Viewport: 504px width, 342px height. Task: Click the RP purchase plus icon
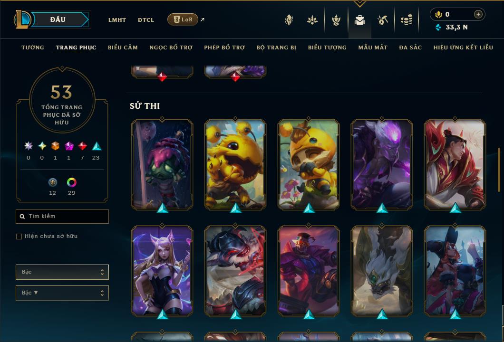(478, 14)
